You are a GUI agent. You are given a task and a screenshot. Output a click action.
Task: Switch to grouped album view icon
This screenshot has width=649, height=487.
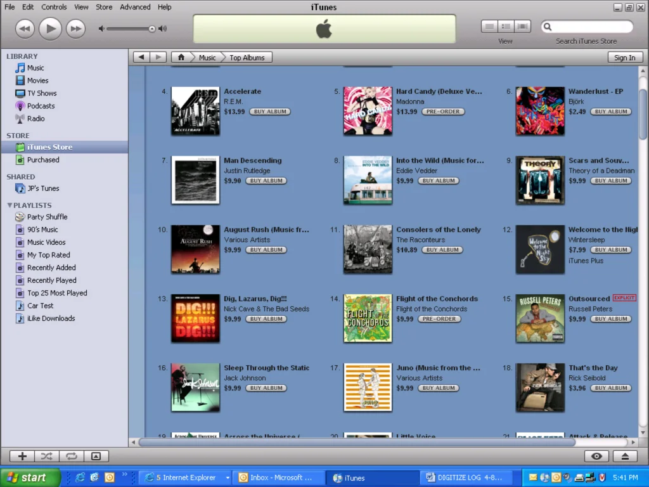point(506,27)
